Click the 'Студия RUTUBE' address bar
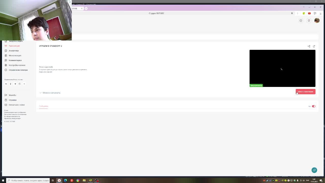Viewport: 325px width, 183px height. pos(156,13)
